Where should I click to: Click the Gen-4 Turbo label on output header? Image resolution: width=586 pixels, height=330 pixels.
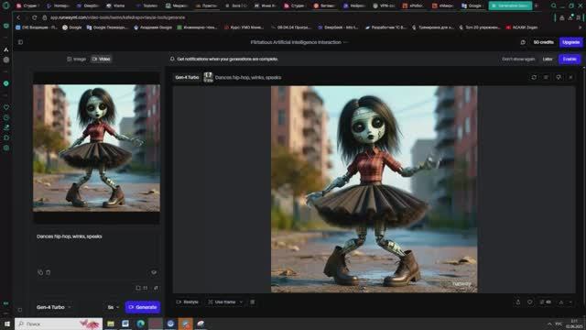(x=187, y=77)
